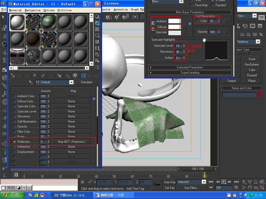The width and height of the screenshot is (266, 199).
Task: Open Navigation menu in Material Editor
Action: tap(32, 10)
